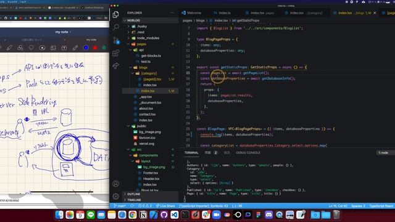
Task: Open the terminal shell selector 'node'
Action: (383, 152)
